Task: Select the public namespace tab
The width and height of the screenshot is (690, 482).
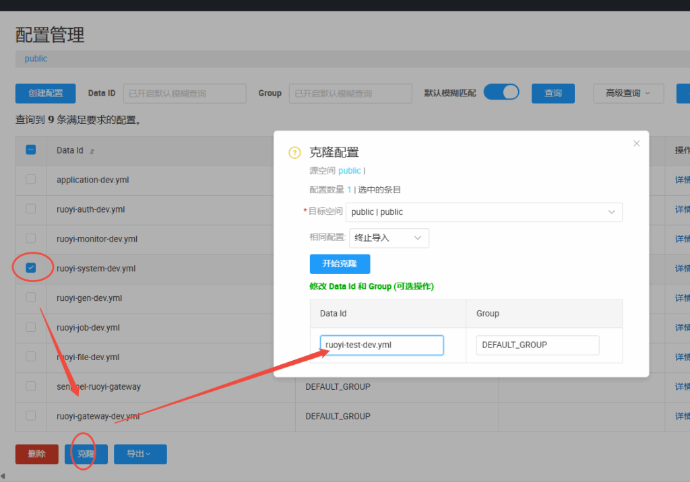Action: [x=36, y=59]
